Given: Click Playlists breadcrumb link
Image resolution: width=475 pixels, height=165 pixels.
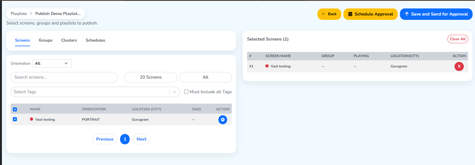Looking at the screenshot, I should tap(19, 14).
